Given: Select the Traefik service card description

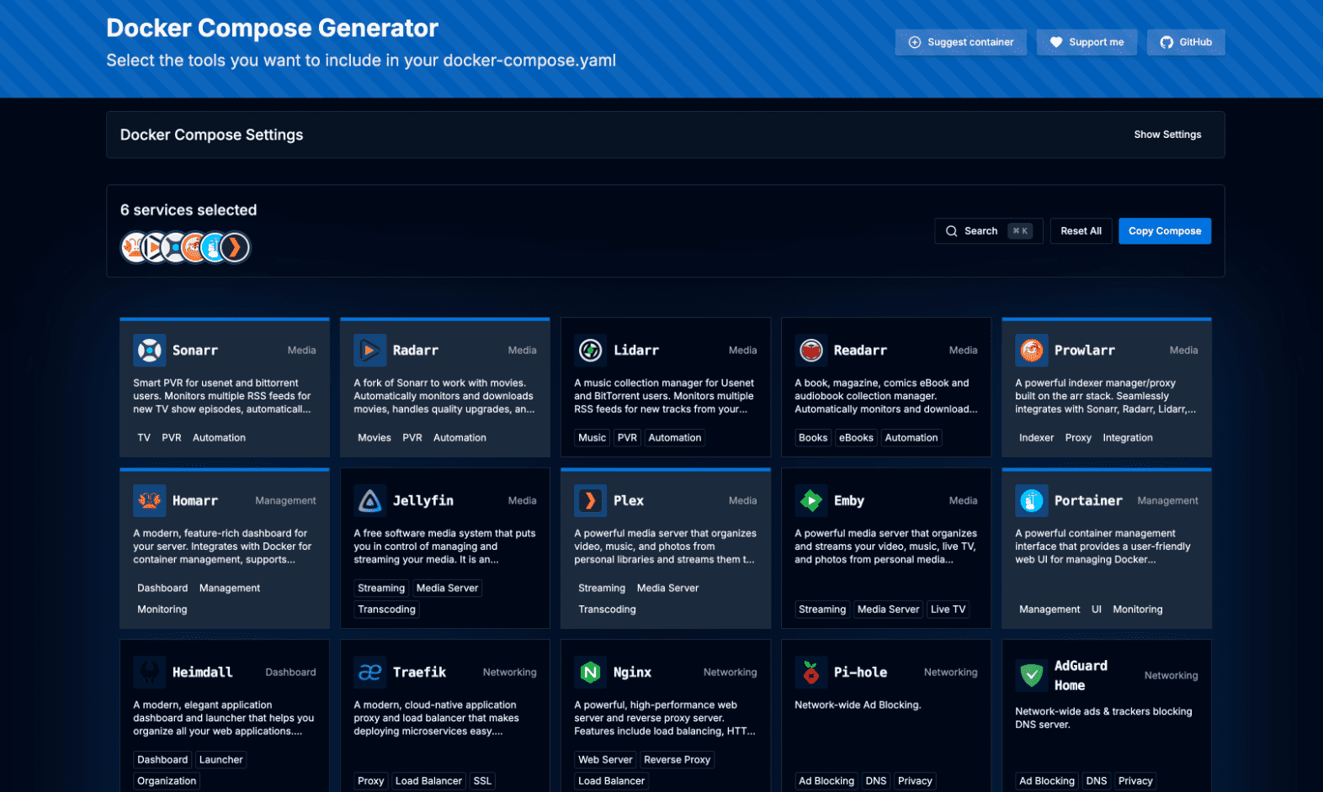Looking at the screenshot, I should point(437,718).
